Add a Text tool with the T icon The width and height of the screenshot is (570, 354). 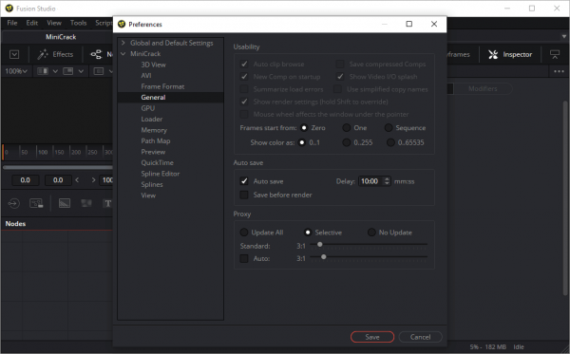107,203
